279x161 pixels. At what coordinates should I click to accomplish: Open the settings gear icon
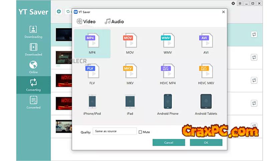tap(233, 3)
